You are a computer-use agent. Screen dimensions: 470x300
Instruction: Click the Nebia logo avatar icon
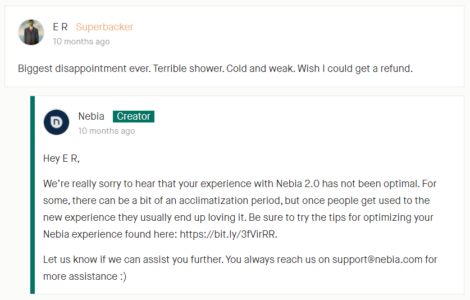click(x=56, y=122)
